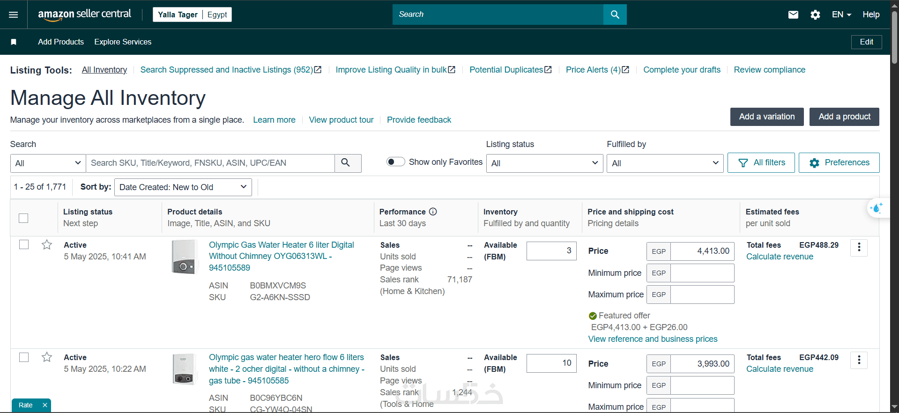Viewport: 899px width, 413px height.
Task: Open the messages envelope icon
Action: pyautogui.click(x=793, y=15)
